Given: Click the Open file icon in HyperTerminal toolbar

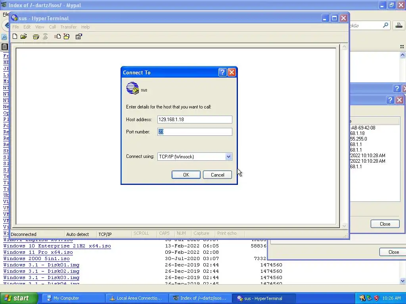Looking at the screenshot, I should [x=24, y=36].
